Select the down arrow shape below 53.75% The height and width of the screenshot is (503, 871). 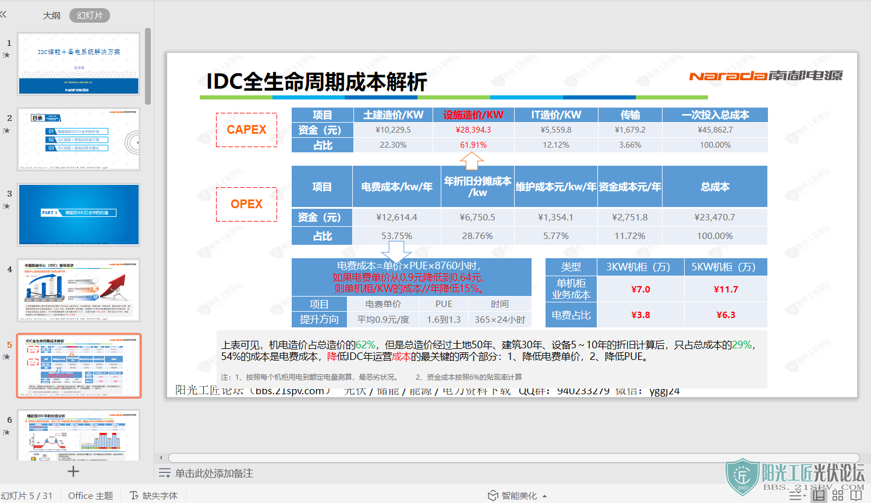(x=396, y=252)
